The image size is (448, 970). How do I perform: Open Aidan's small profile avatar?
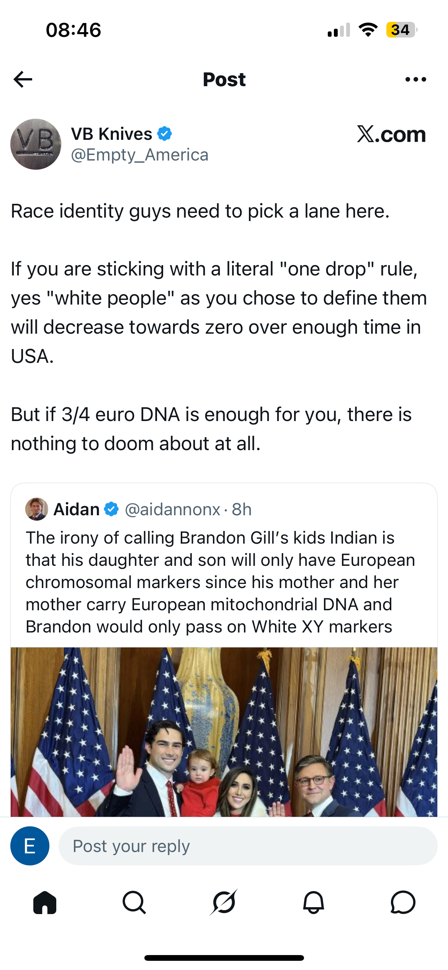click(x=37, y=509)
